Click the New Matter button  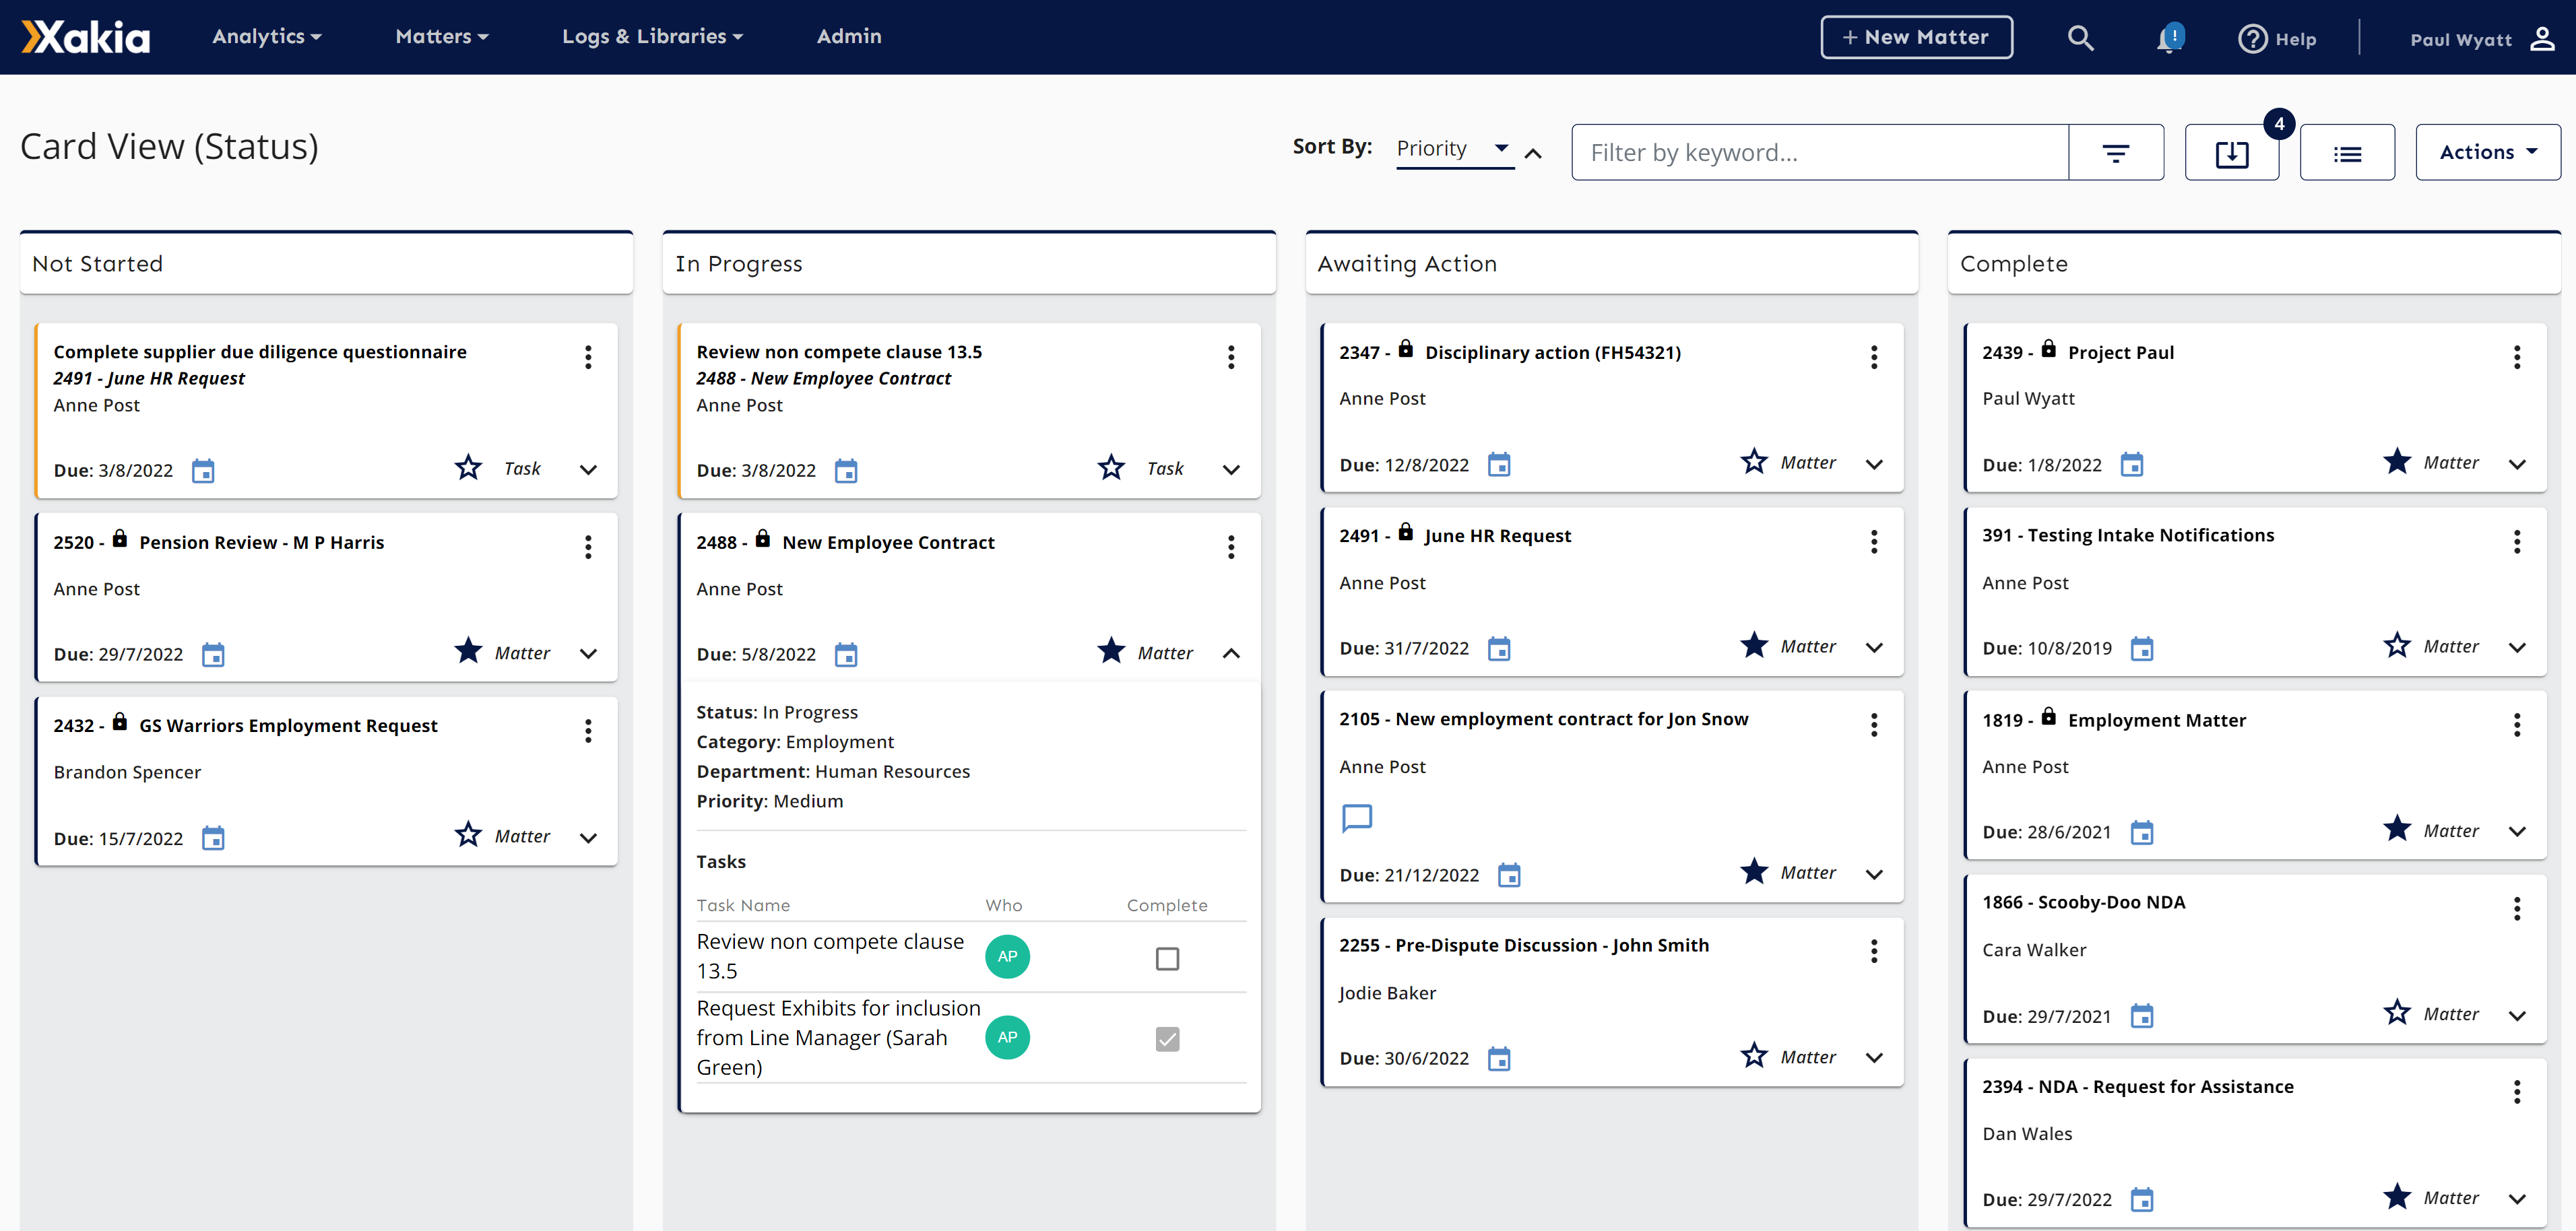pos(1915,37)
